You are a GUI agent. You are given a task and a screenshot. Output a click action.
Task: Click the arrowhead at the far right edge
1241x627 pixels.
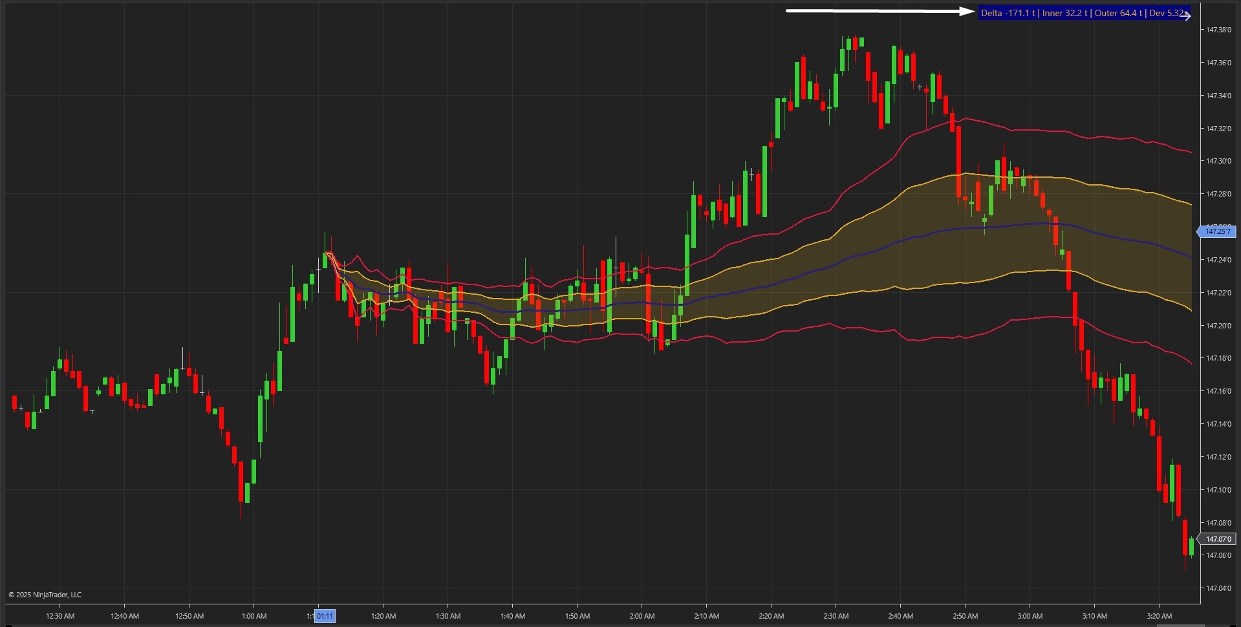click(1188, 16)
